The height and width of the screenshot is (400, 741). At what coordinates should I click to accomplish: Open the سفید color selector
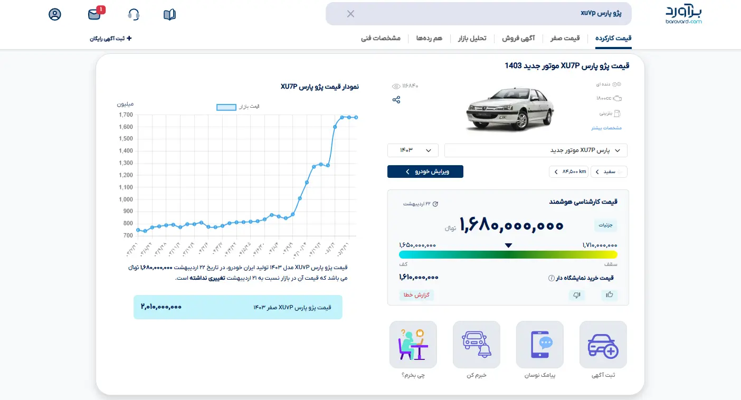point(609,172)
